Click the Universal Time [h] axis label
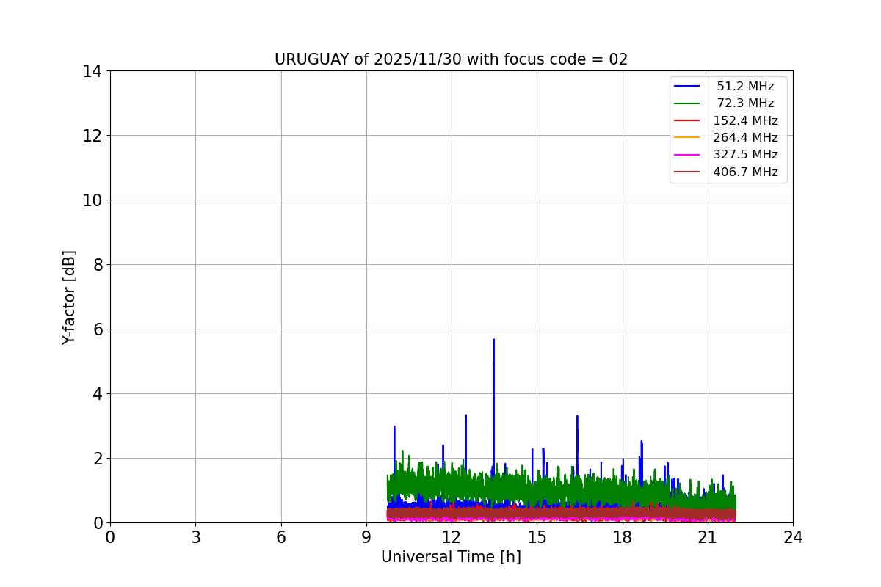Image resolution: width=881 pixels, height=587 pixels. coord(451,557)
